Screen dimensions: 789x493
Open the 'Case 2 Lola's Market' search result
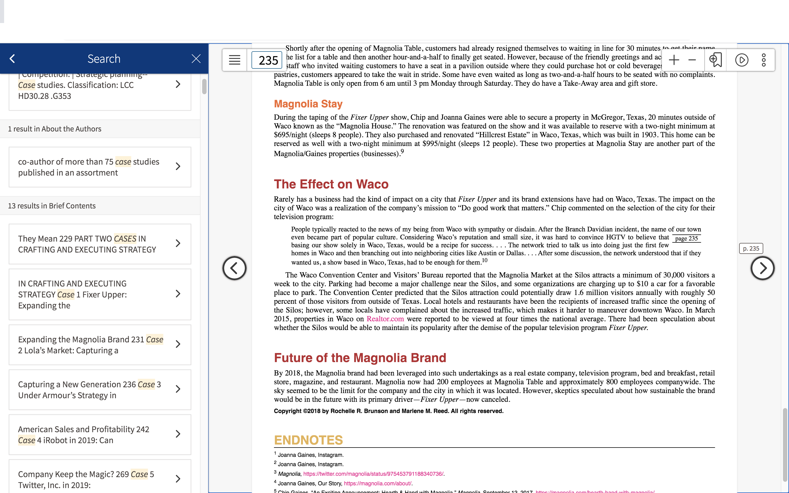coord(100,345)
